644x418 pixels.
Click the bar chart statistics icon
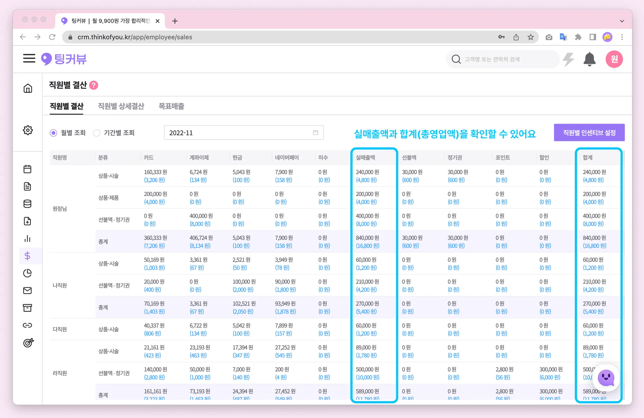click(27, 239)
